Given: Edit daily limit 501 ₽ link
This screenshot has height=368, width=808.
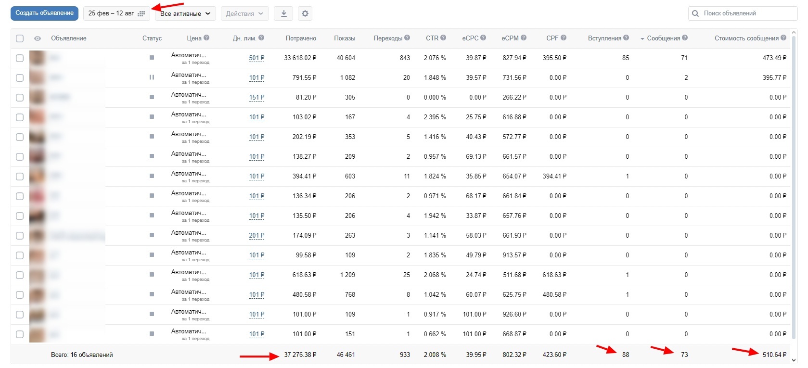Looking at the screenshot, I should 257,58.
